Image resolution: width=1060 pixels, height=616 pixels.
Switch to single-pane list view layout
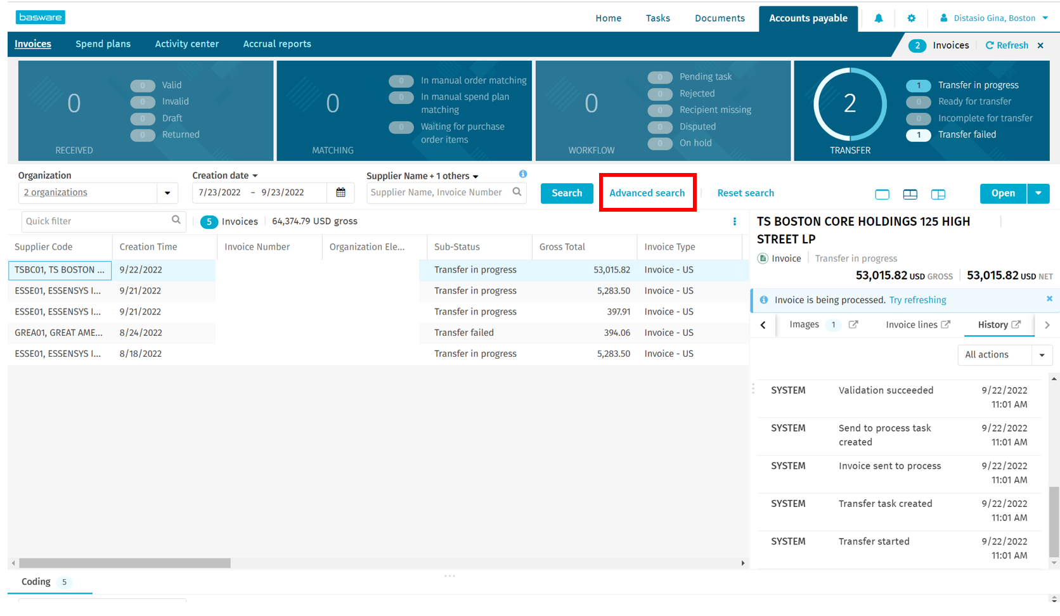click(882, 195)
